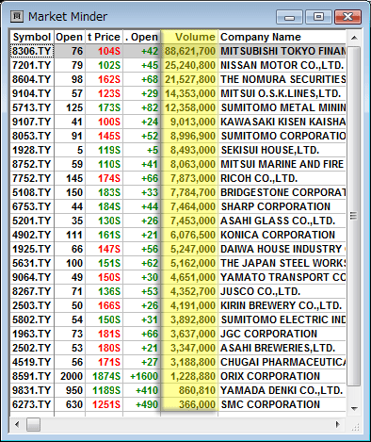Image resolution: width=371 pixels, height=442 pixels.
Task: Select symbol 2503.TY
Action: point(31,305)
